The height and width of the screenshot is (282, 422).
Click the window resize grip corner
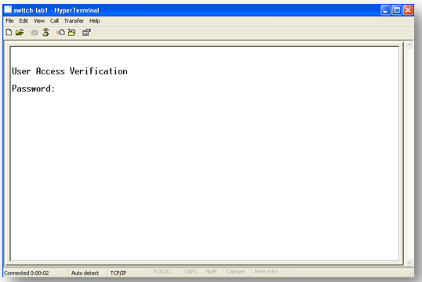pos(411,274)
